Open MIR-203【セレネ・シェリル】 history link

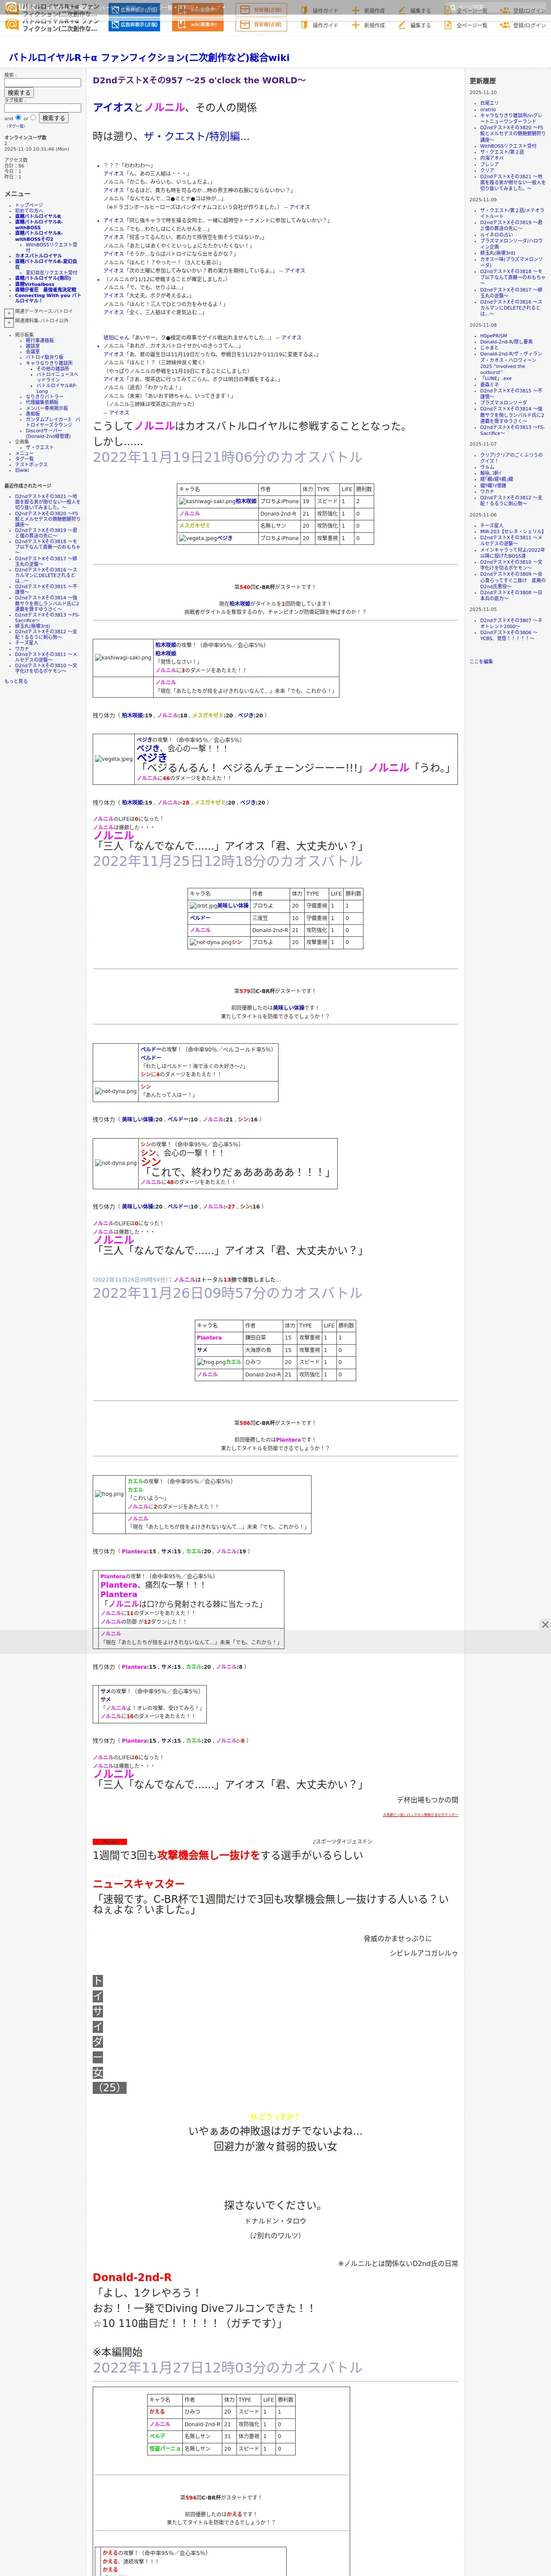[x=512, y=531]
